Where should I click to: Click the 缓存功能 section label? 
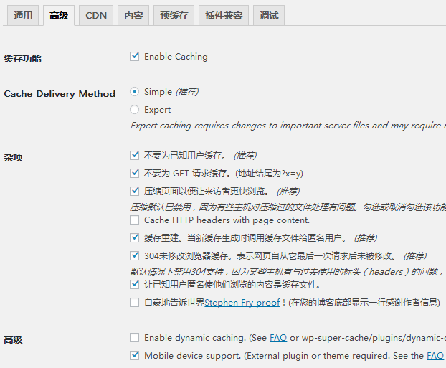coord(22,59)
